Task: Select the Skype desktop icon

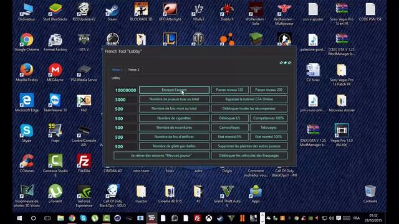Action: click(x=27, y=133)
